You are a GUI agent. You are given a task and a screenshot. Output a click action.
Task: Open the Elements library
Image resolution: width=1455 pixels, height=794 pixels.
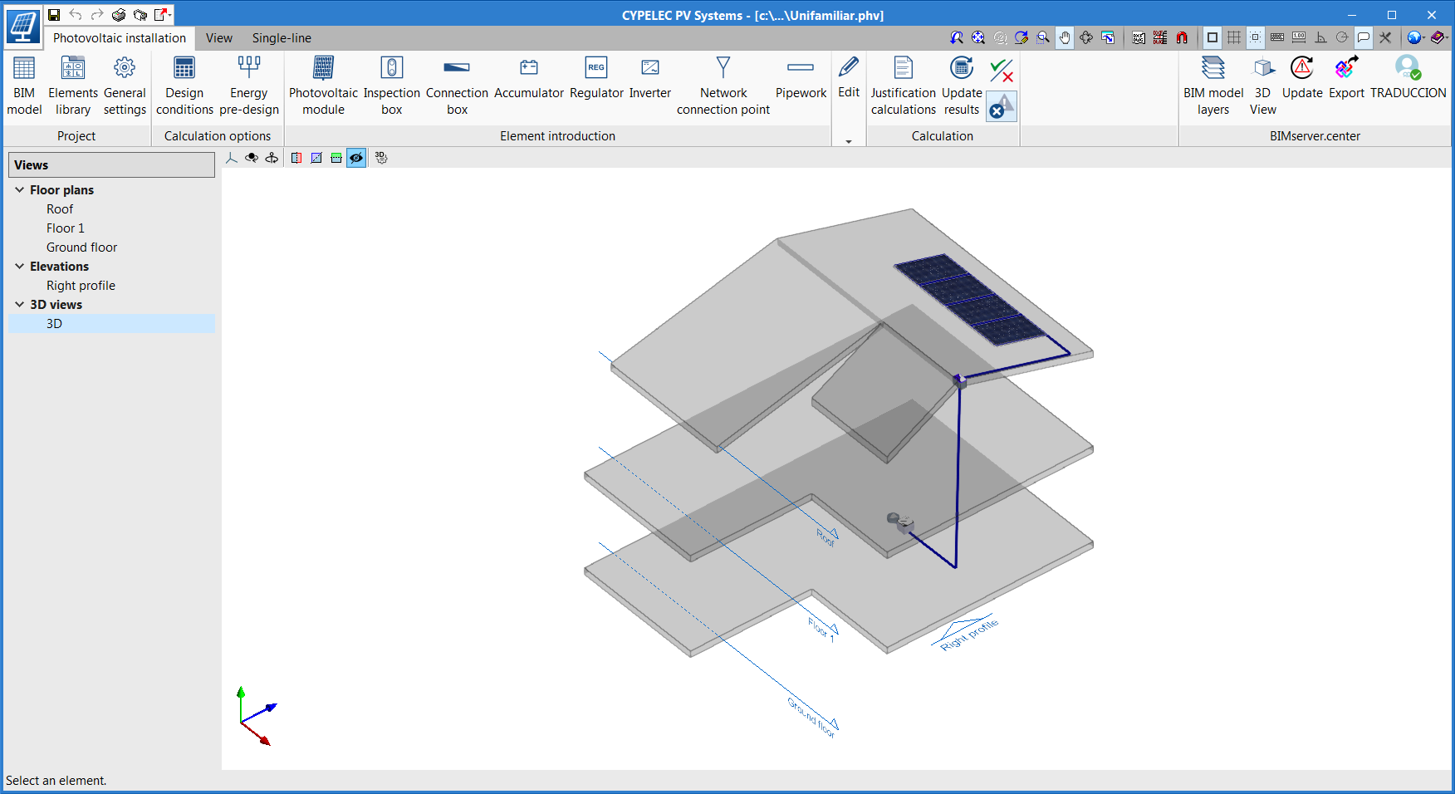click(73, 85)
